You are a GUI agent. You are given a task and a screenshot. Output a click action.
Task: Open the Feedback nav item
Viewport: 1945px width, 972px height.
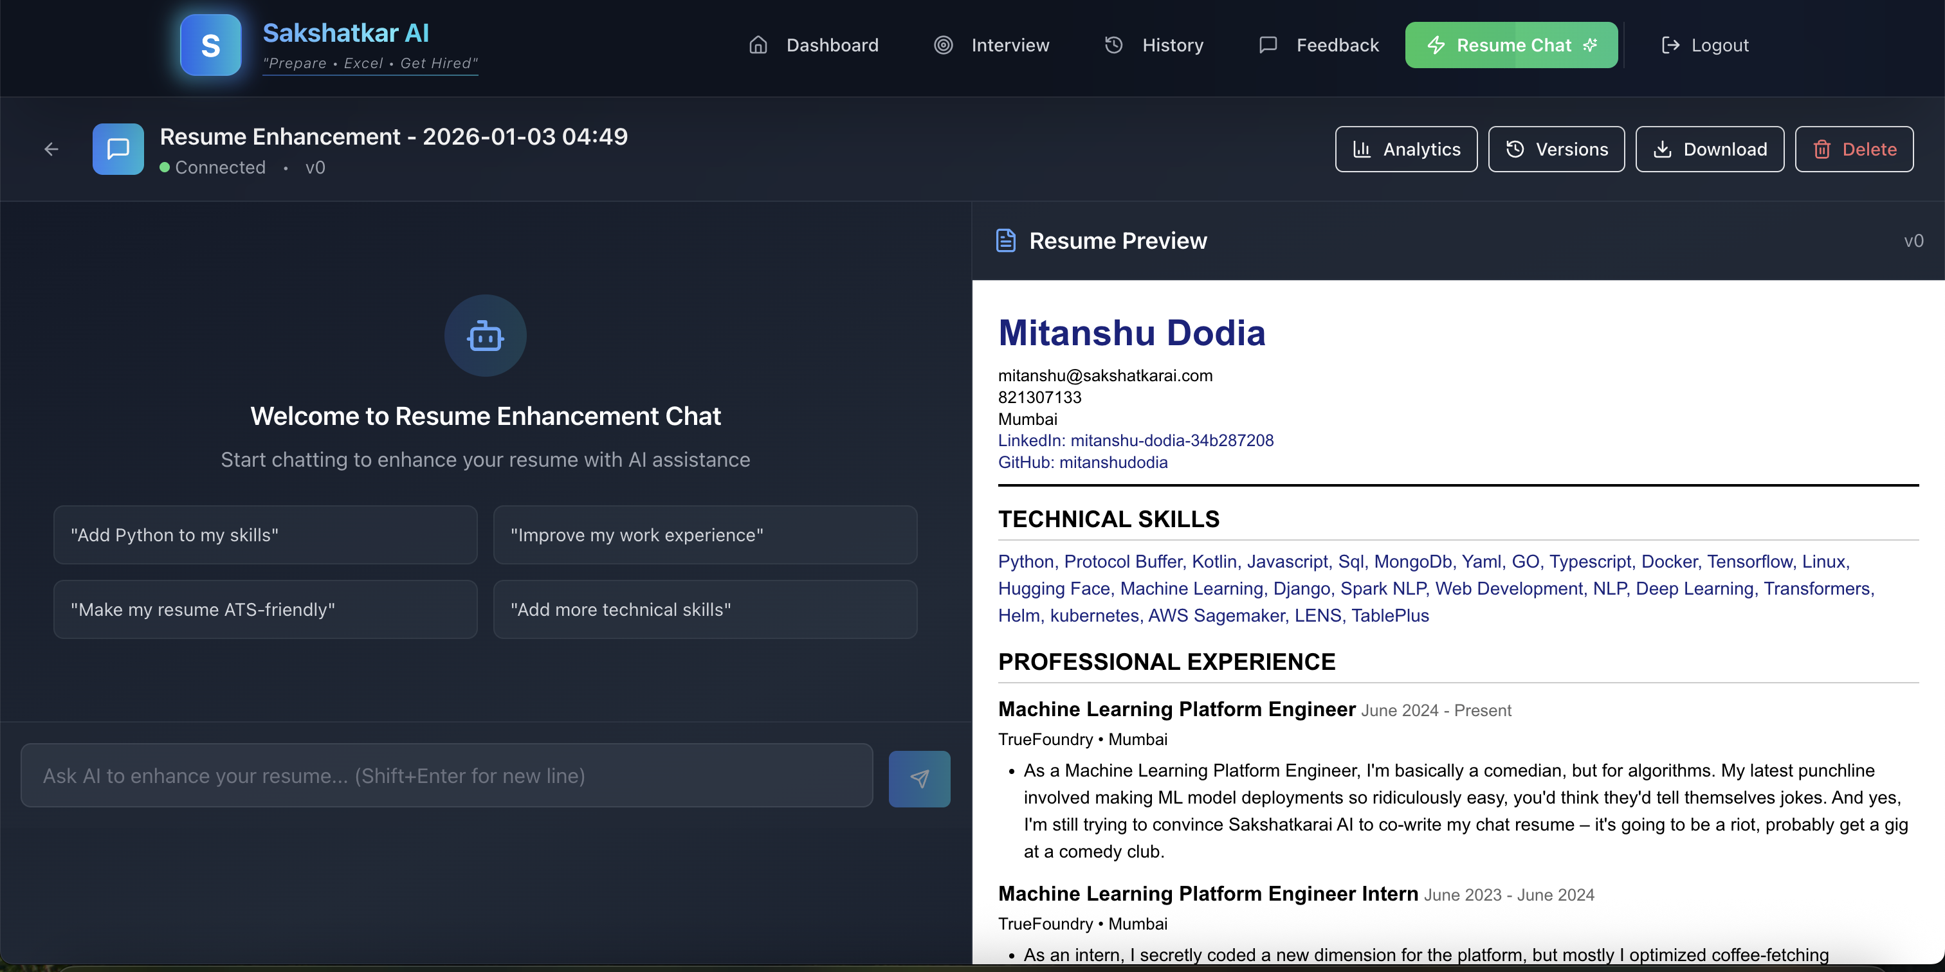point(1319,45)
